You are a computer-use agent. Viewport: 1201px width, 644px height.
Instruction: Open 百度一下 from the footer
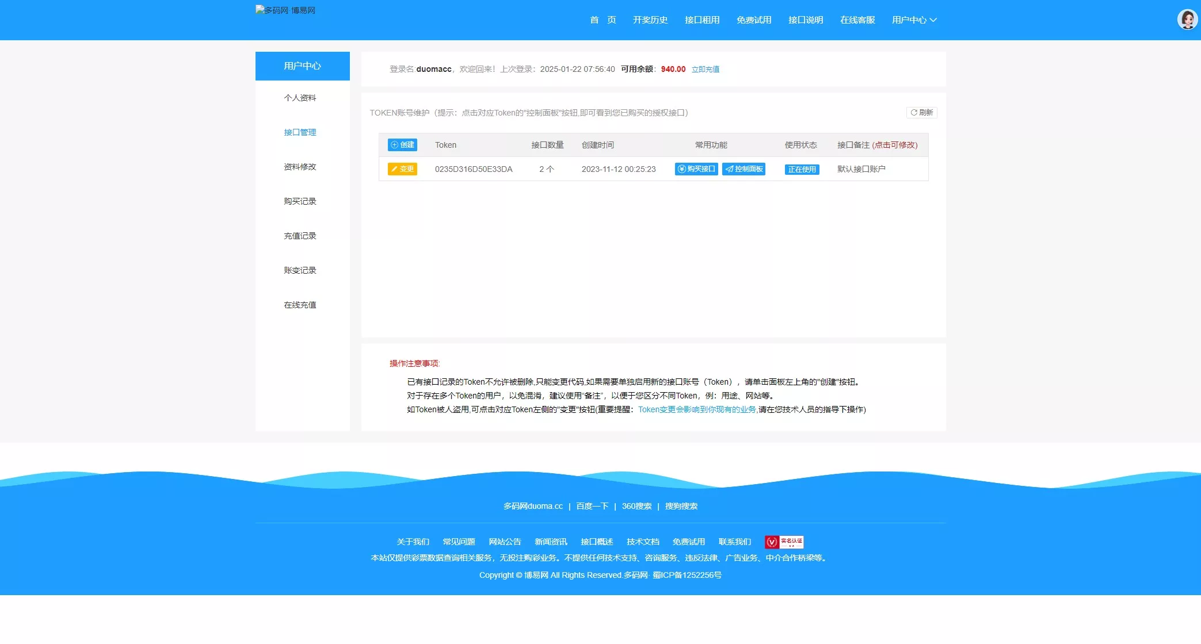click(x=592, y=506)
